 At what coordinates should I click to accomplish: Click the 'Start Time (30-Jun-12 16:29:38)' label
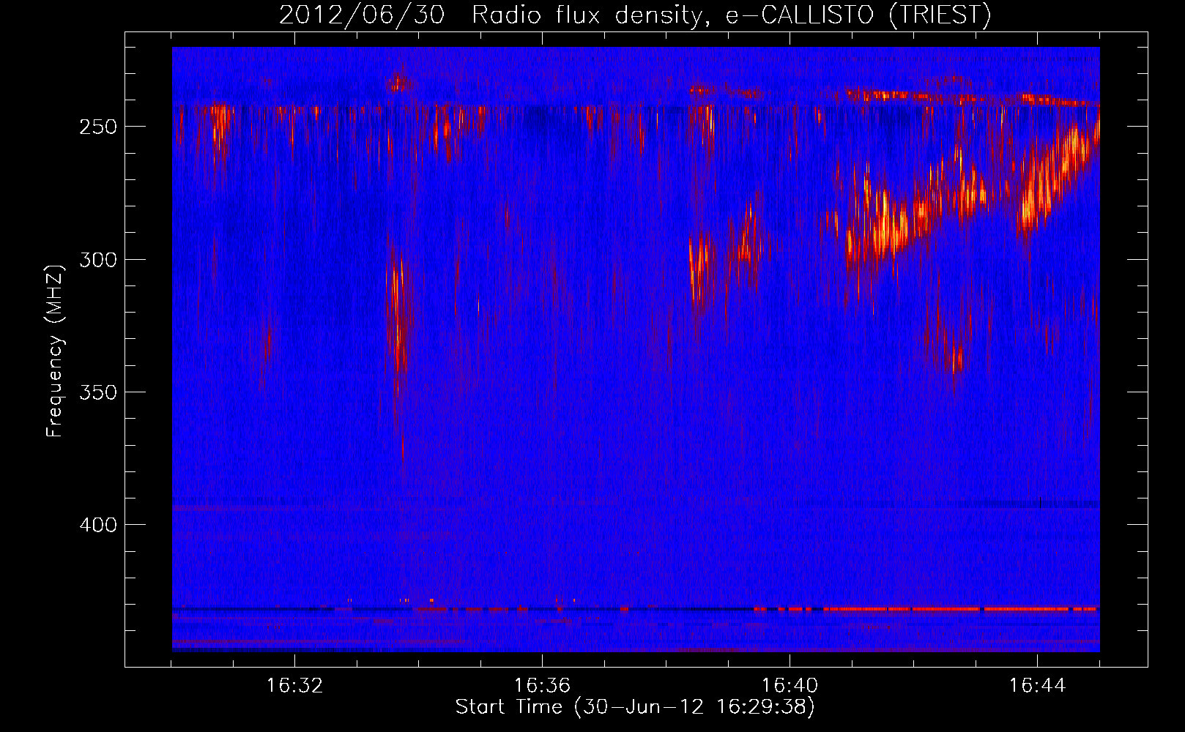point(635,707)
